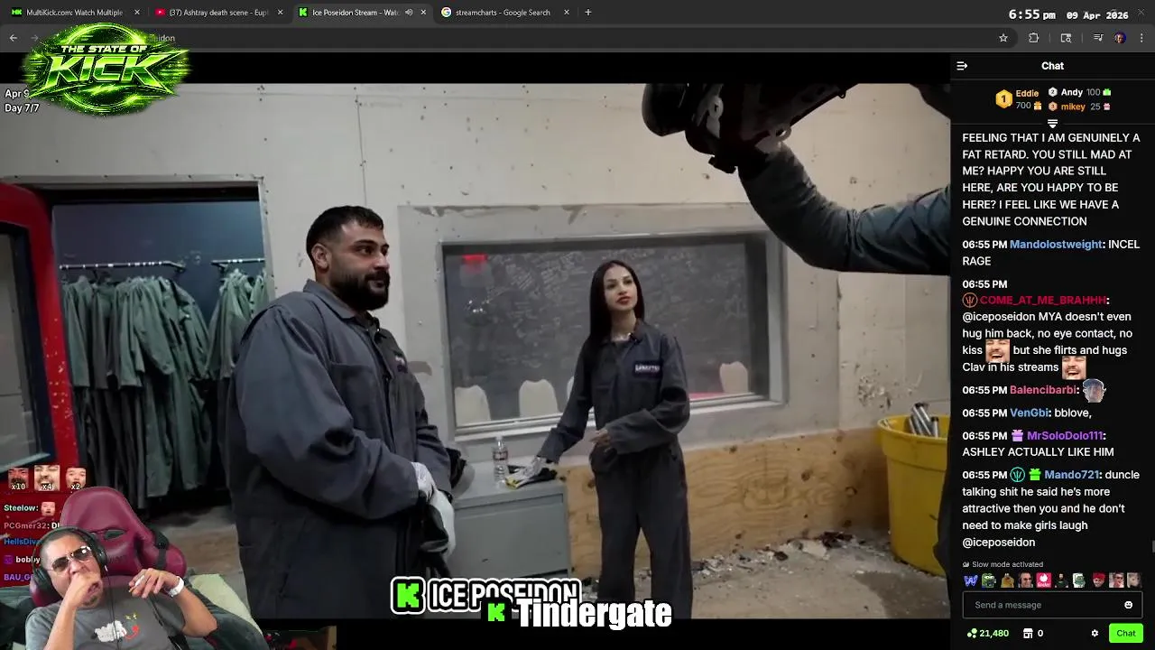
Task: Expand the pinned leaderboard chevron below Andy
Action: (1052, 124)
